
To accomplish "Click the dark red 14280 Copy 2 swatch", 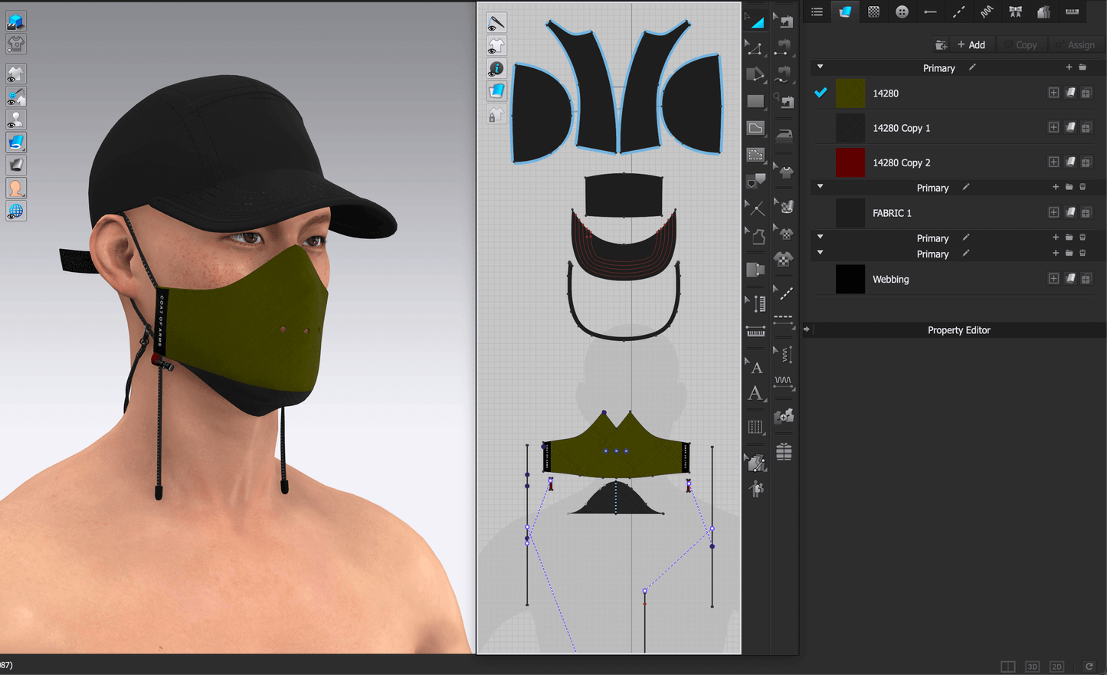I will [850, 162].
